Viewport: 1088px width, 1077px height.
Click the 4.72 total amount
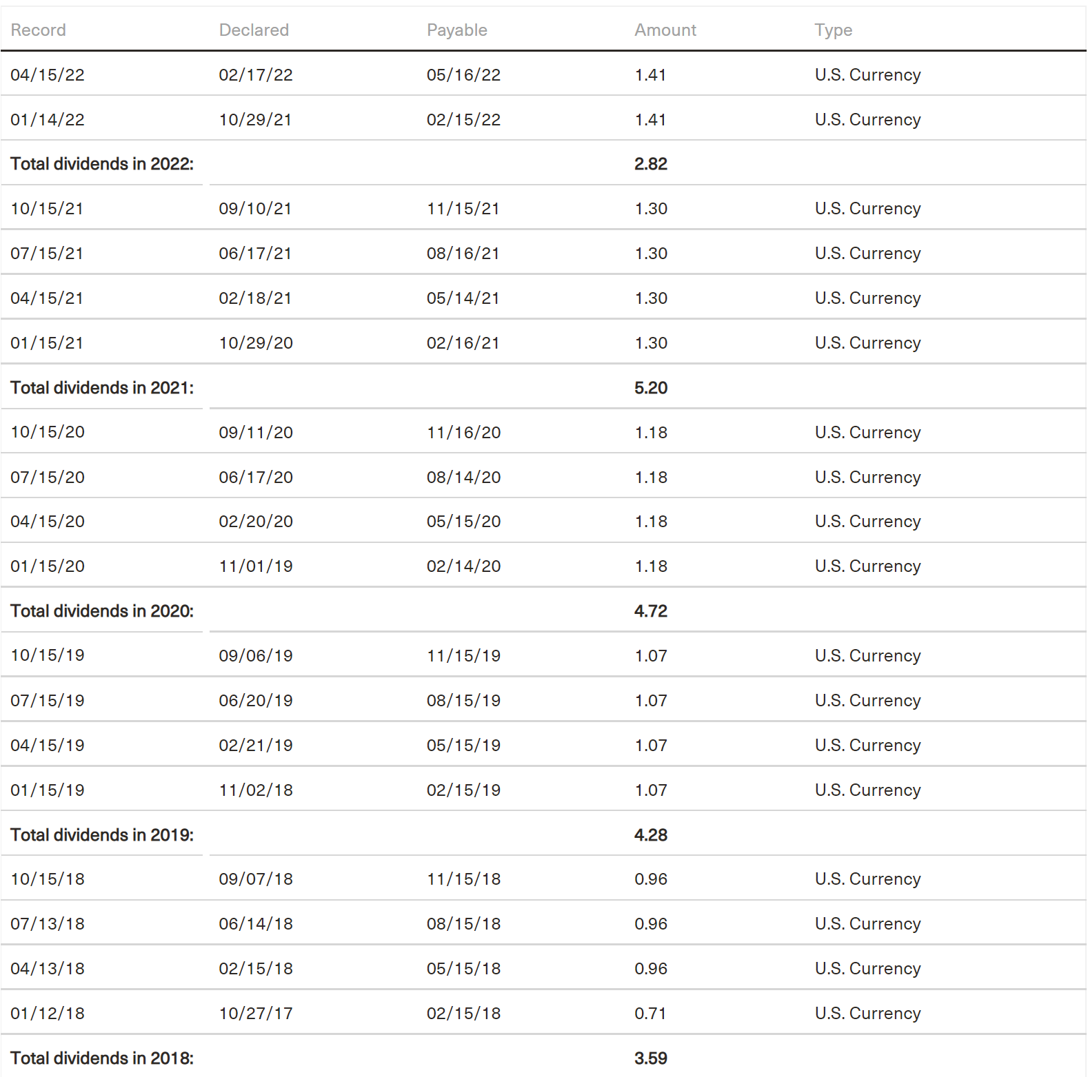[x=651, y=611]
